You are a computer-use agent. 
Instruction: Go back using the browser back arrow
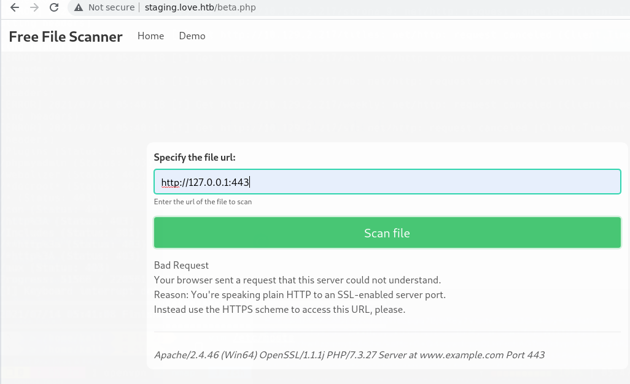[x=15, y=7]
